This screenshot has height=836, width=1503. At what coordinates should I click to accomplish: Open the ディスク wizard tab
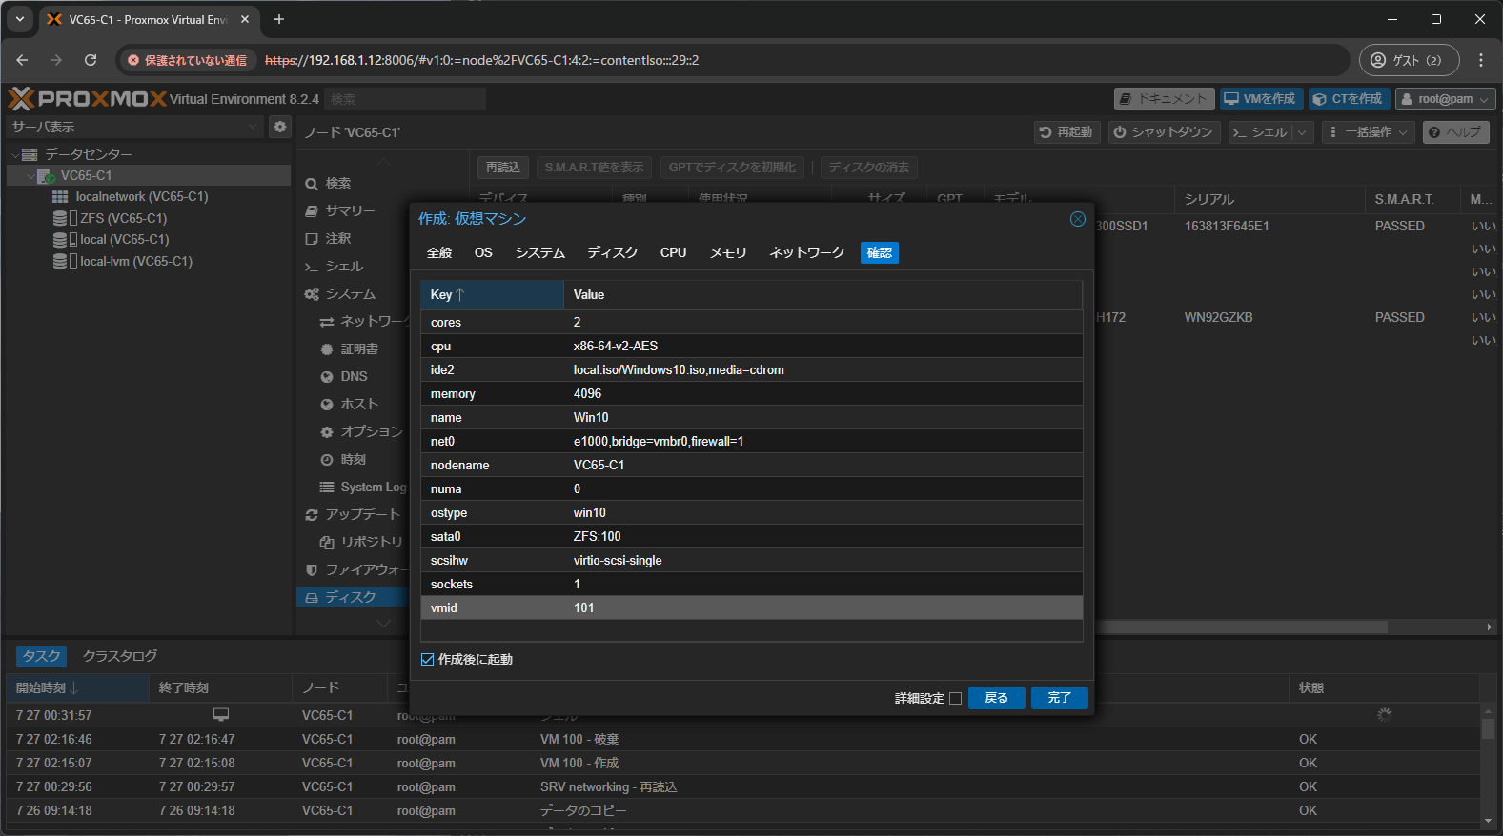pos(612,252)
